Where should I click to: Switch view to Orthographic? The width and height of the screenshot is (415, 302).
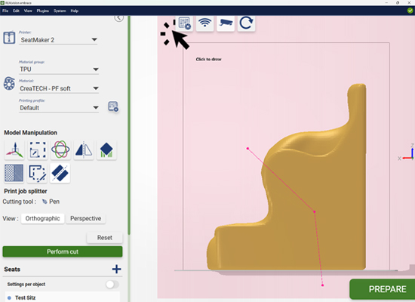pyautogui.click(x=42, y=218)
